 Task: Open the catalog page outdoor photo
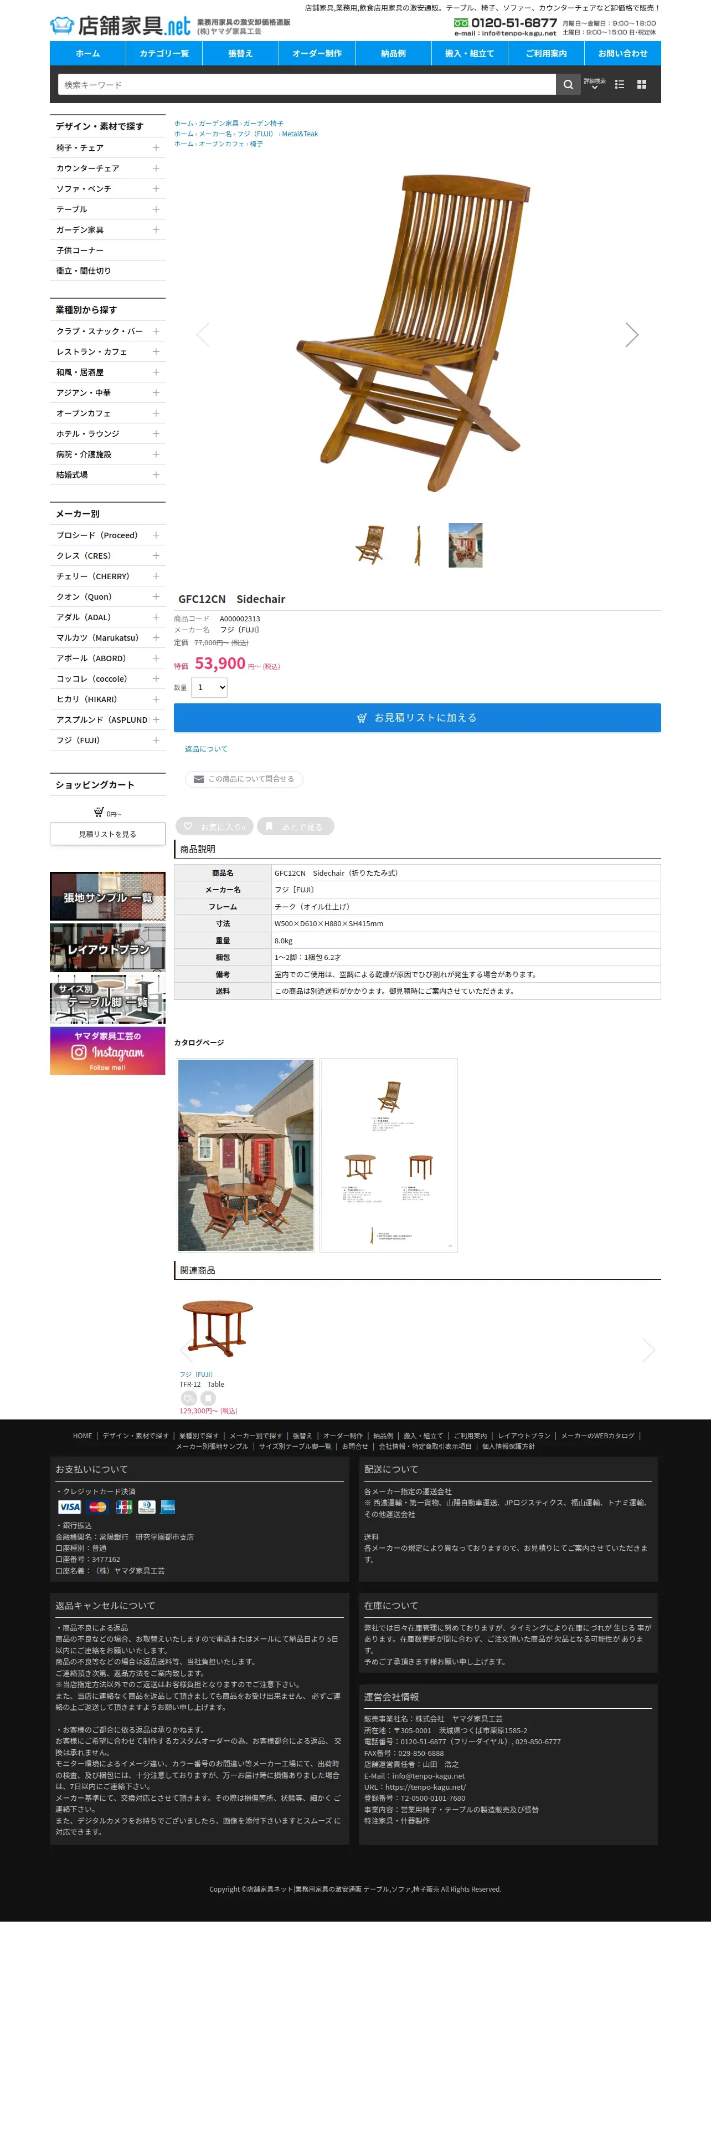(x=246, y=1156)
